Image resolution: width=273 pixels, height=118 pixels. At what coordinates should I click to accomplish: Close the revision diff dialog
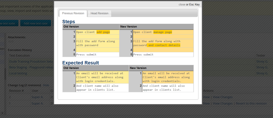point(182,4)
